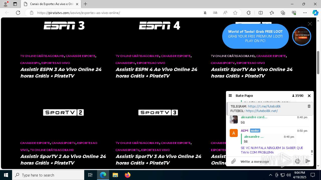The width and height of the screenshot is (321, 180).
Task: Launch Copilot sidebar
Action: (315, 13)
